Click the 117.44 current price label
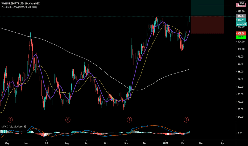 (241, 20)
